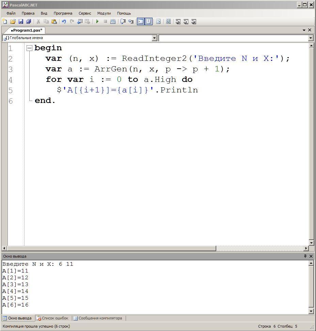Navigate backward toolbar icon
Screen dimensions: 316x331
[x=80, y=21]
